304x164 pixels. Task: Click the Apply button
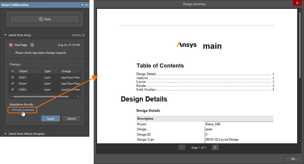50,119
